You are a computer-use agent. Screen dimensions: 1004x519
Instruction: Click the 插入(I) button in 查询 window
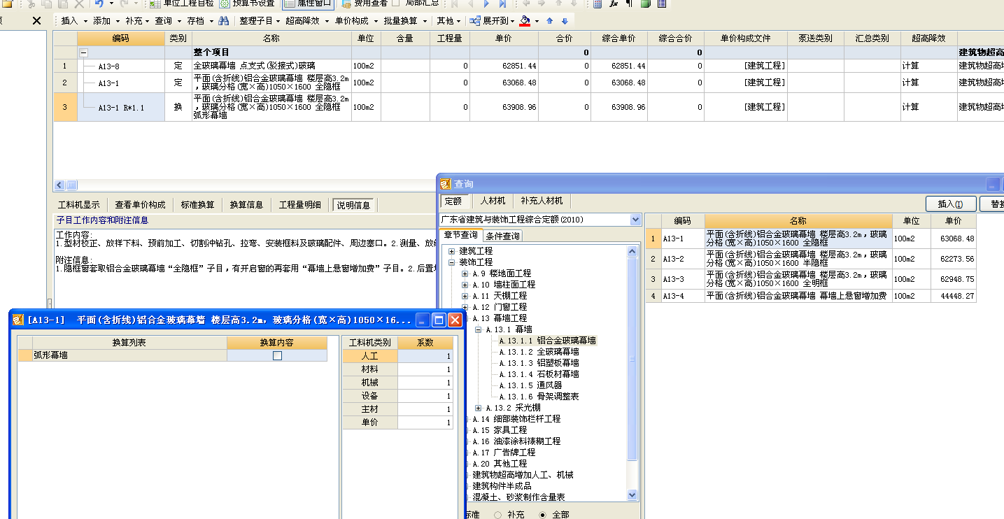pos(951,204)
